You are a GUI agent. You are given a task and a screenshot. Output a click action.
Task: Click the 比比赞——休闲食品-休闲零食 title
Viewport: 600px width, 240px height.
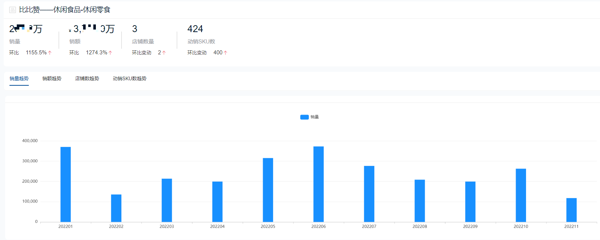(65, 10)
